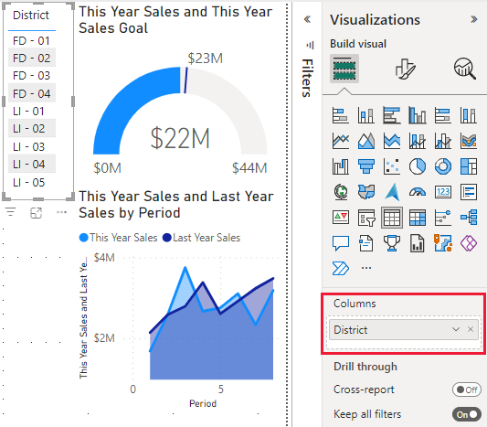Select the Matrix visual
This screenshot has height=427, width=487.
(x=418, y=218)
